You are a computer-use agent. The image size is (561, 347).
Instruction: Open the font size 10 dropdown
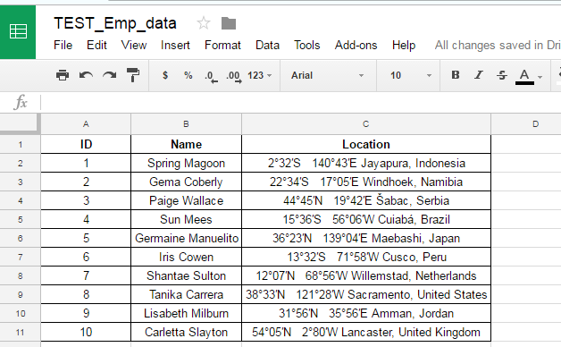410,75
